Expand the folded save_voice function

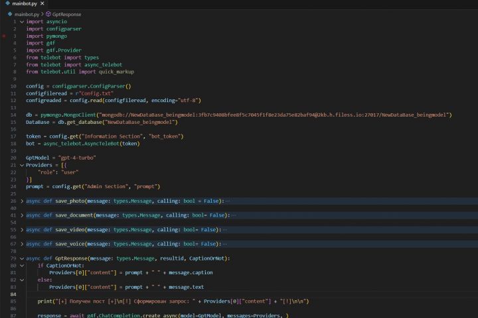tap(22, 244)
